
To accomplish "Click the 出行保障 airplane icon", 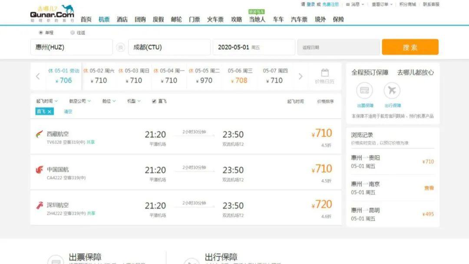I will point(392,90).
